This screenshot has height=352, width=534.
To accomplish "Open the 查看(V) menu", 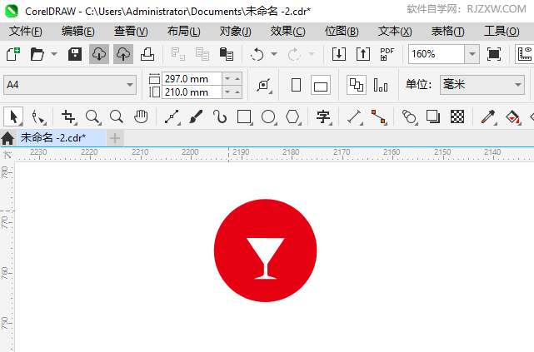I will 131,32.
